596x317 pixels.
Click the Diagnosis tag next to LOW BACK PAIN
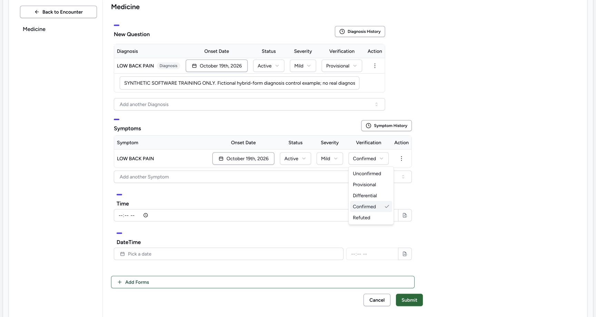point(168,66)
